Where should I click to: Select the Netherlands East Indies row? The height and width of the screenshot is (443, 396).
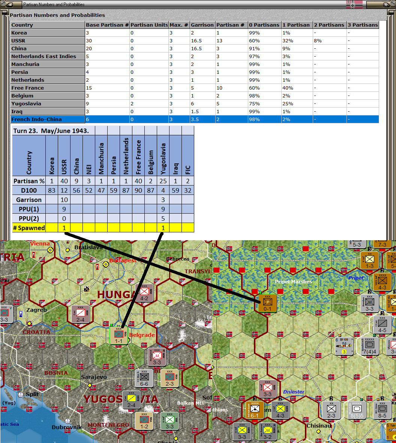195,57
